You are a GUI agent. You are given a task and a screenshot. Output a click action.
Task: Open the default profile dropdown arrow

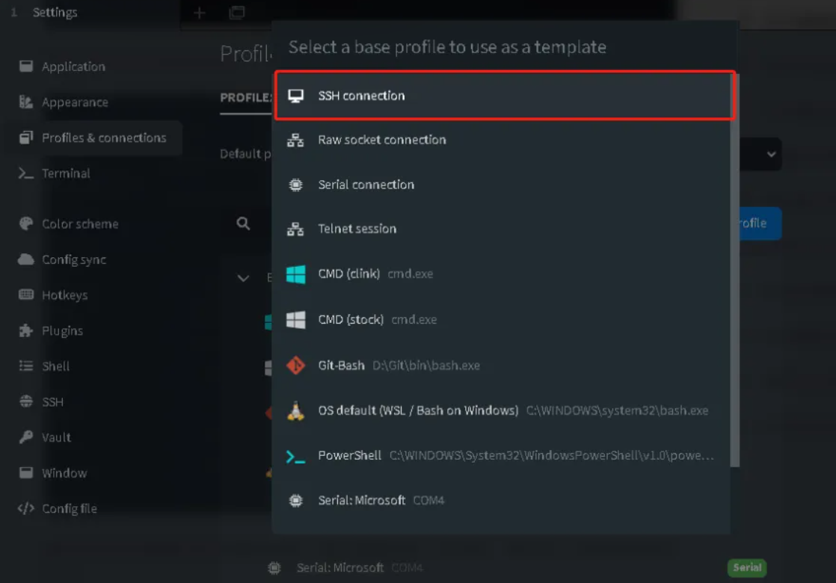[771, 155]
